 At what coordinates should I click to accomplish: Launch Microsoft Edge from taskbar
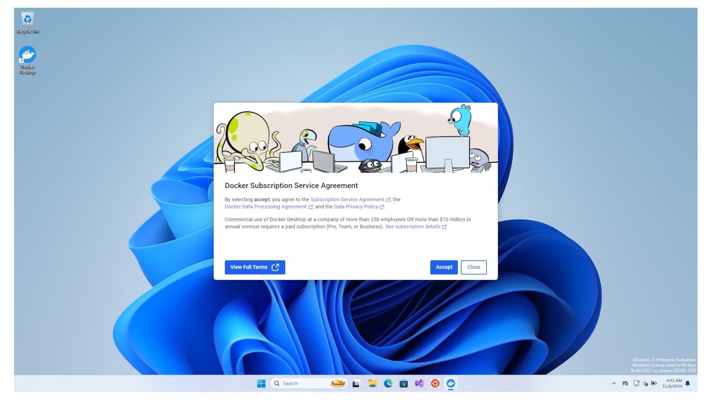tap(388, 383)
